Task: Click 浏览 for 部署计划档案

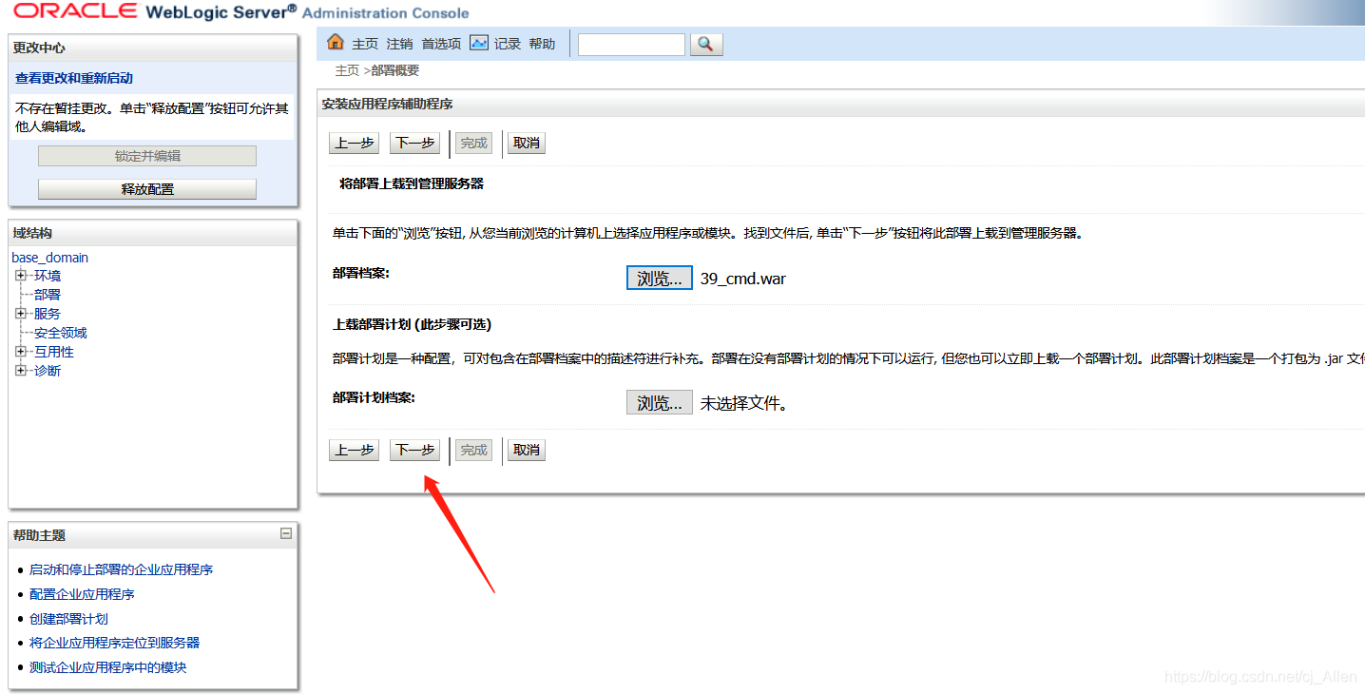Action: click(x=660, y=403)
